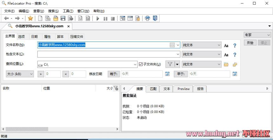This screenshot has width=273, height=140.
Task: Toggle the 子文件夹 checkbox
Action: coord(141,64)
